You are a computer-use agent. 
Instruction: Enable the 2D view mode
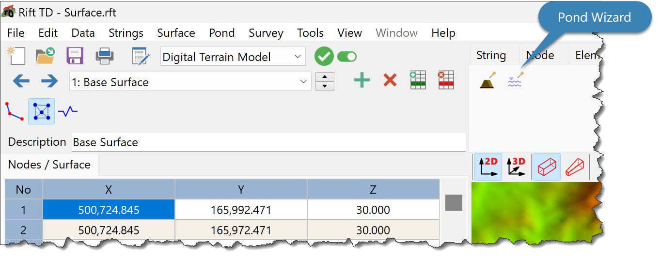(x=488, y=167)
